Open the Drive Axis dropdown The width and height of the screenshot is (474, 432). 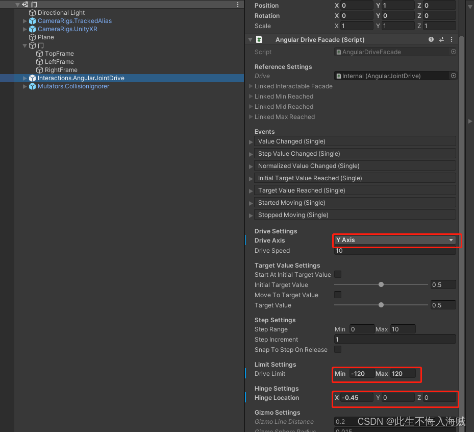(x=396, y=240)
